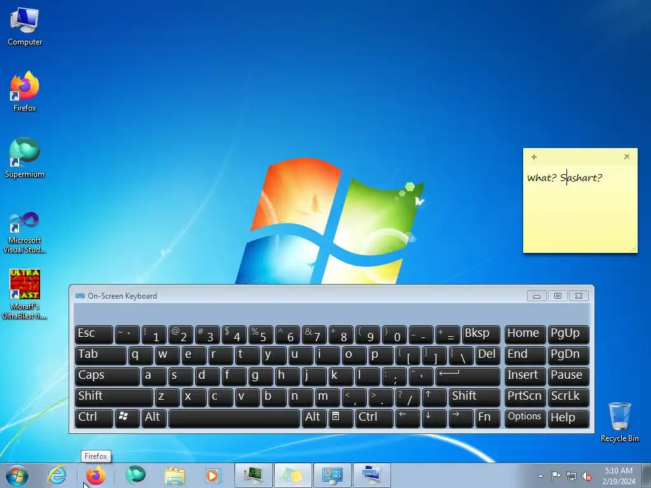The image size is (651, 488).
Task: Switch to the system monitor taskbar window
Action: click(254, 475)
